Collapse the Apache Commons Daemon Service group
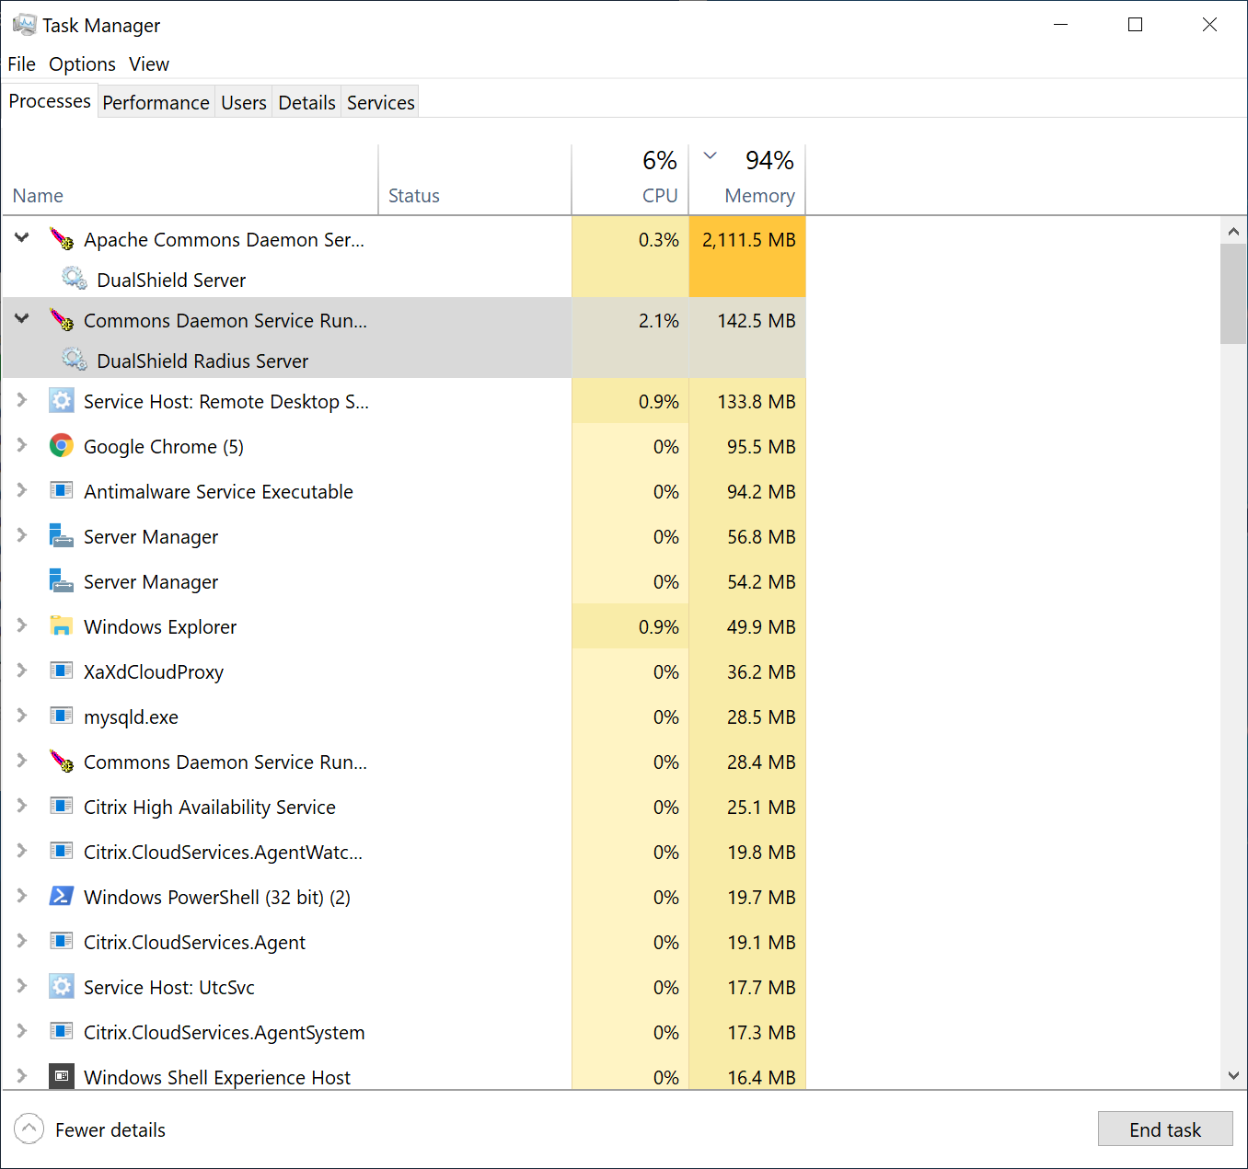 pyautogui.click(x=22, y=238)
